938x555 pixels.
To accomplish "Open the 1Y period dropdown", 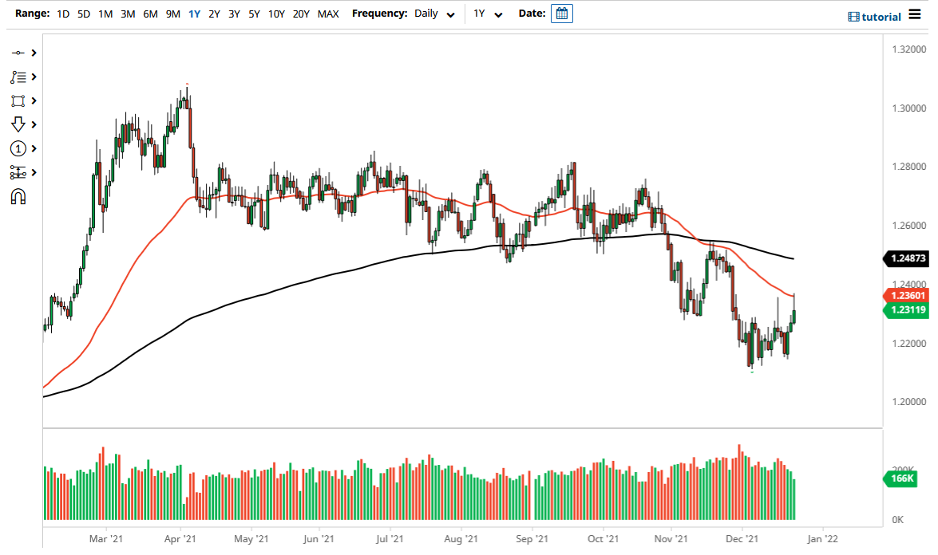I will click(x=488, y=14).
